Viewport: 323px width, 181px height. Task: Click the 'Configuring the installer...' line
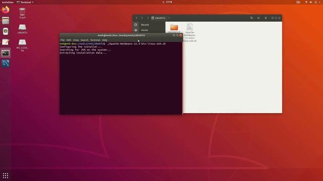[x=81, y=47]
